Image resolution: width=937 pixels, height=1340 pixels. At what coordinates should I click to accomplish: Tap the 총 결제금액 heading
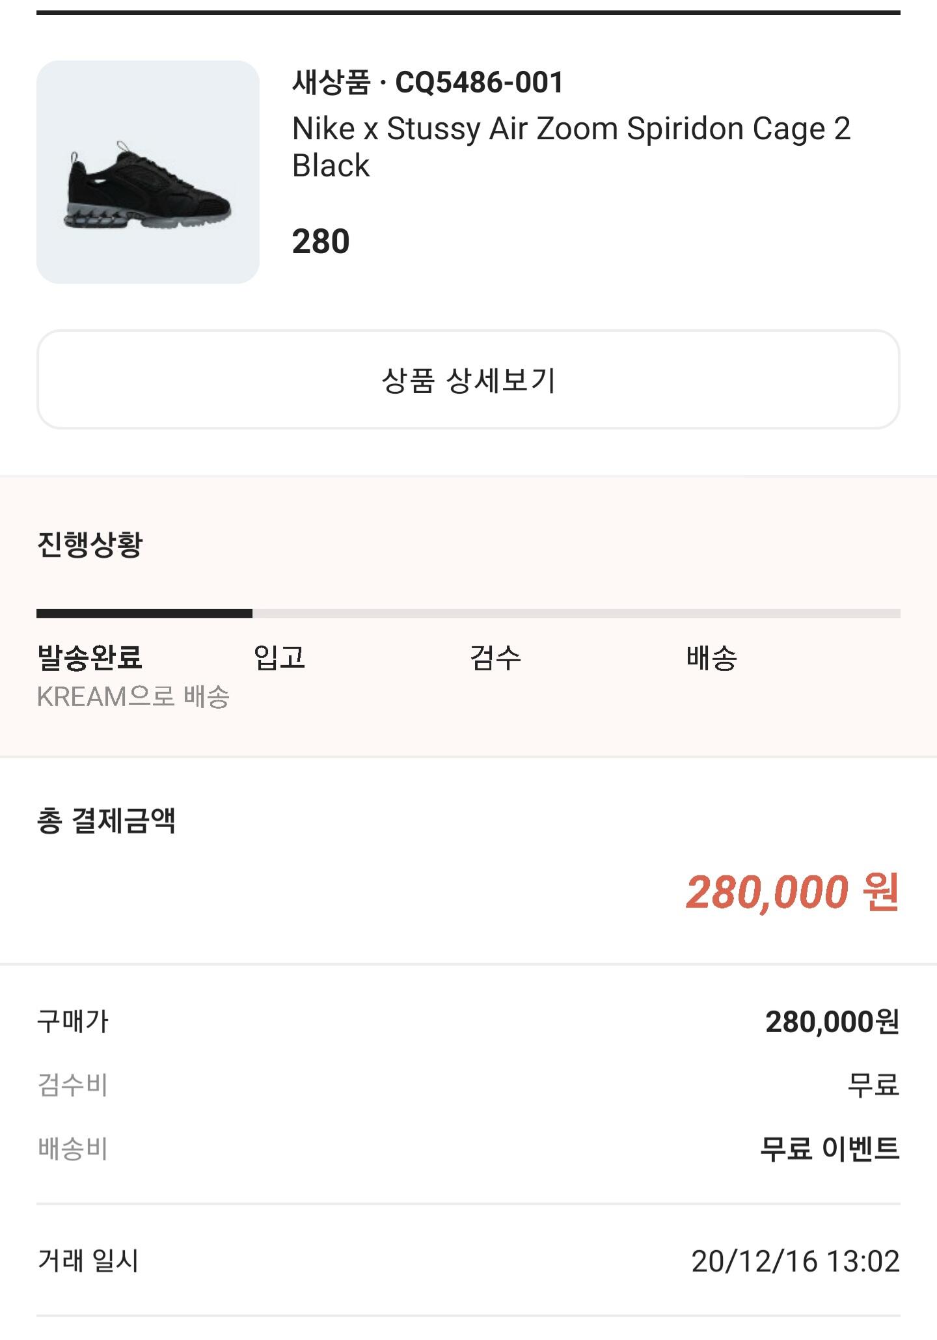[106, 821]
